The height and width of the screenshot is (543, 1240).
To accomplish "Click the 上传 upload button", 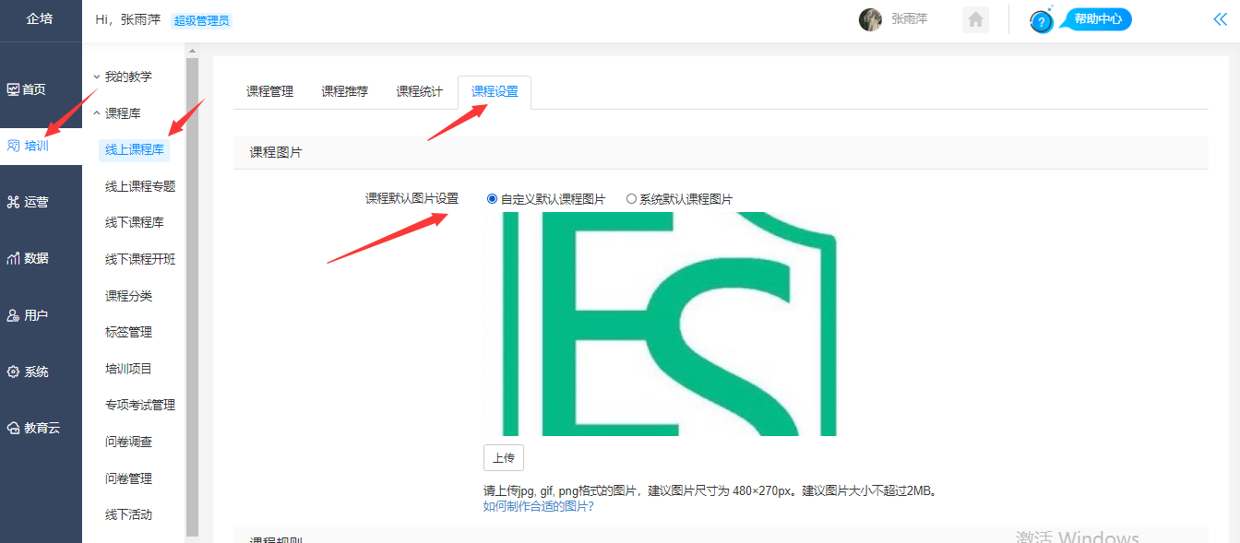I will [503, 458].
